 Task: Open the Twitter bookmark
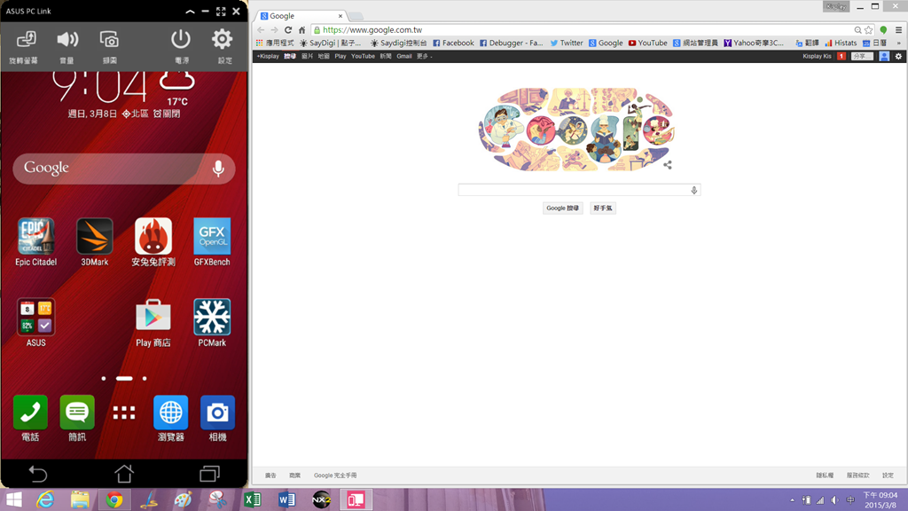coord(567,43)
